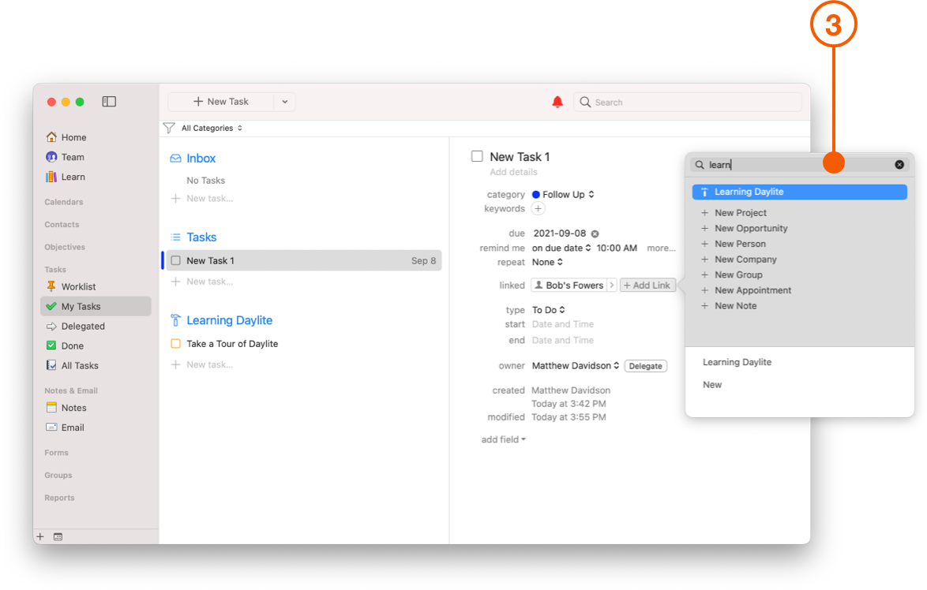927x590 pixels.
Task: Click the calendar icon at sidebar bottom
Action: pos(58,537)
